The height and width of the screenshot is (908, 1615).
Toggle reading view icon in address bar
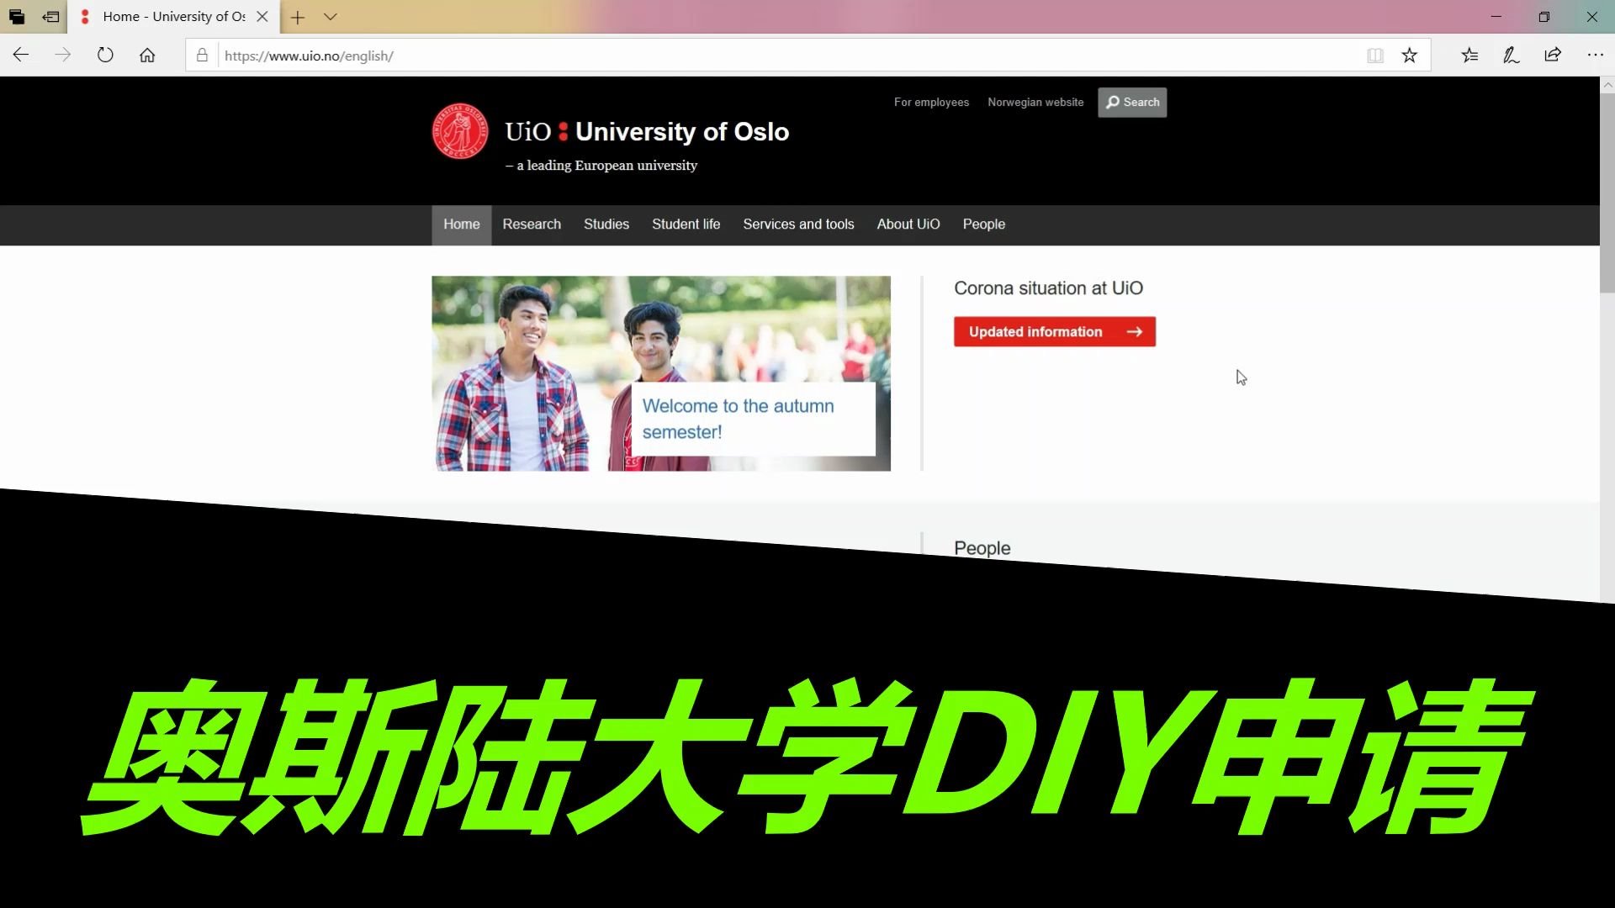point(1375,55)
